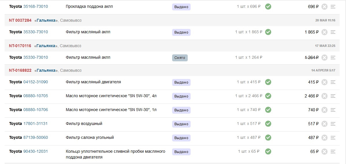Screen dimensions: 346x164
Task: Click green checkmark next to 415 ₽ engine oil filter
Action: pyautogui.click(x=268, y=82)
